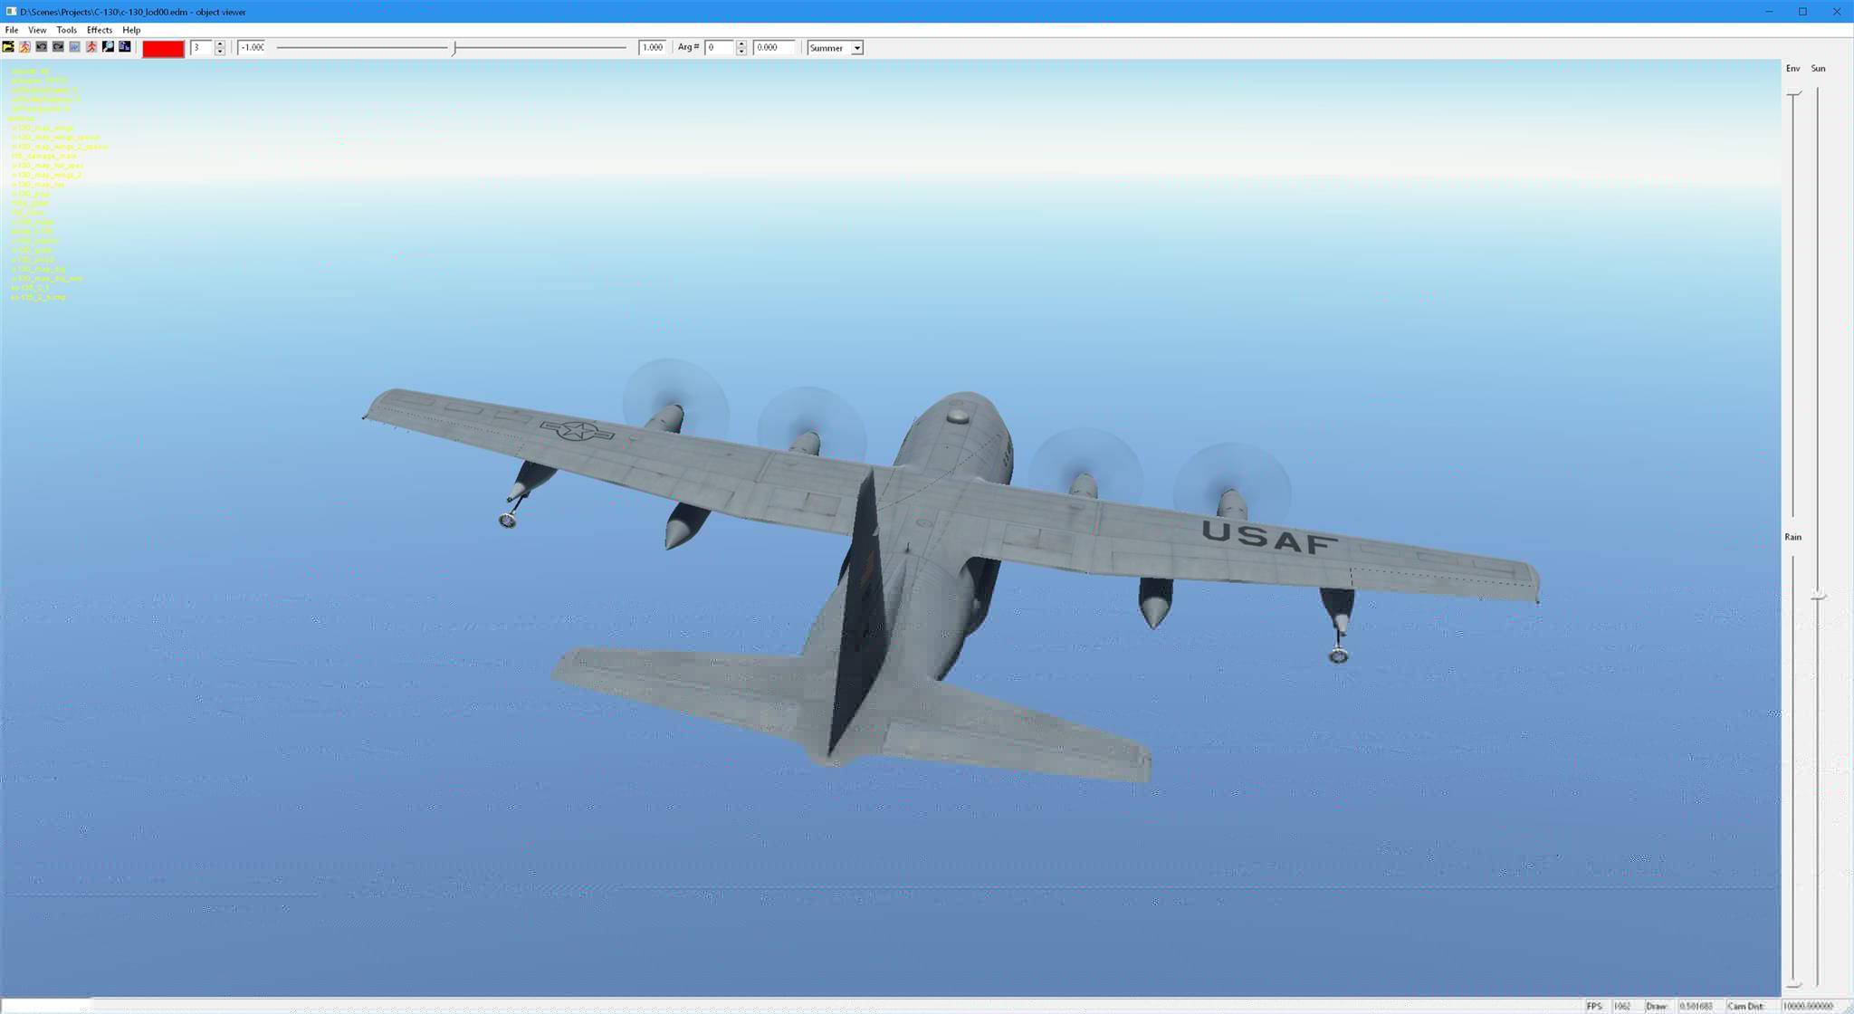The height and width of the screenshot is (1014, 1854).
Task: Click the magnifier toolbar icon
Action: coord(108,47)
